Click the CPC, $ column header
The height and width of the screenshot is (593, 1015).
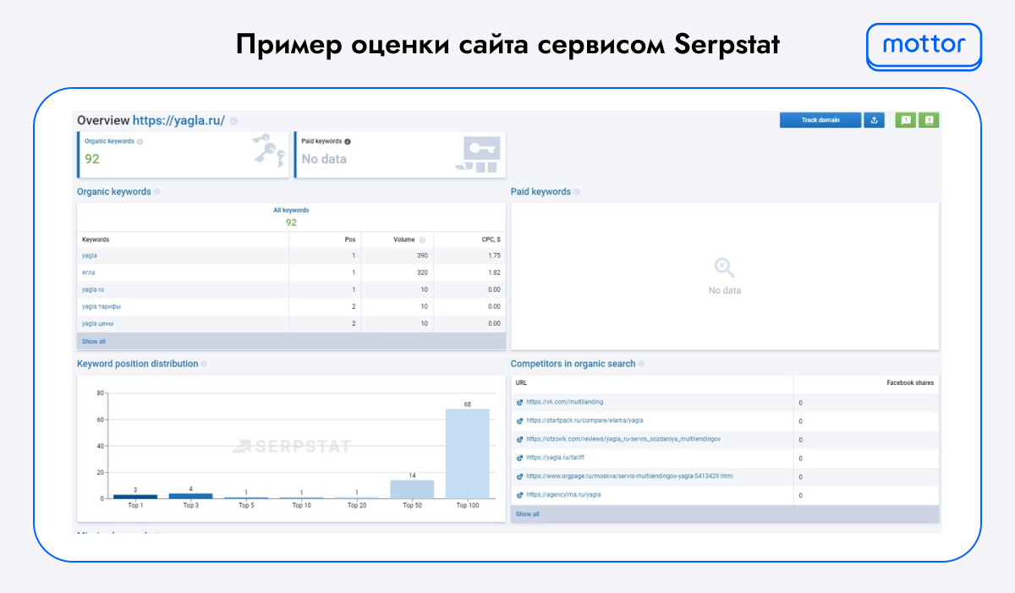491,240
